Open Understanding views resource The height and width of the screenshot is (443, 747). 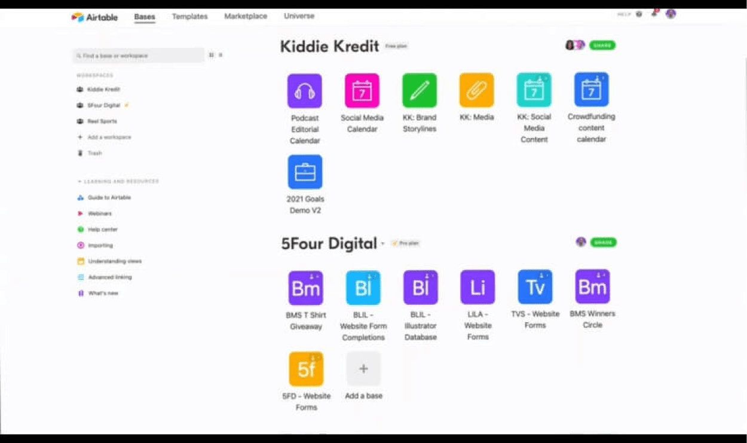click(x=109, y=261)
